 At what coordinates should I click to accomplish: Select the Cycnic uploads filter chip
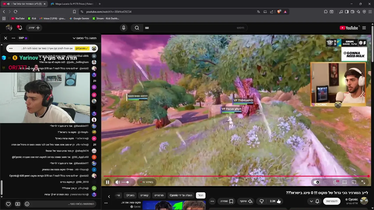pyautogui.click(x=181, y=195)
